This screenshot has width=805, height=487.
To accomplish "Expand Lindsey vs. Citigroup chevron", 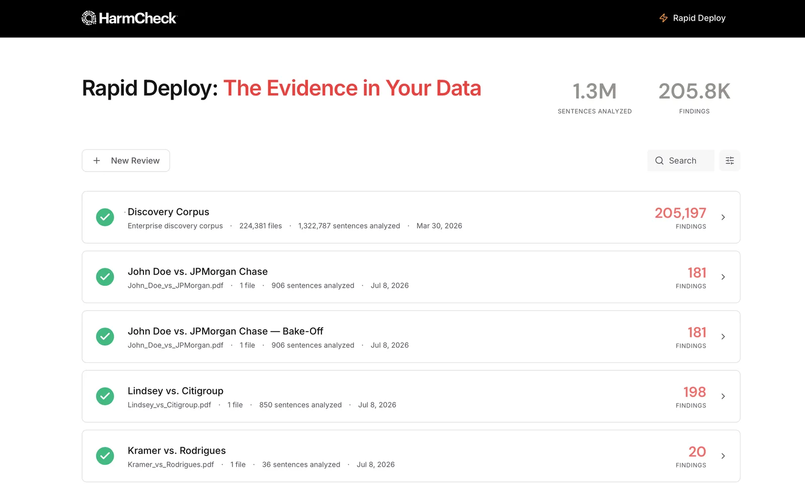I will [723, 396].
